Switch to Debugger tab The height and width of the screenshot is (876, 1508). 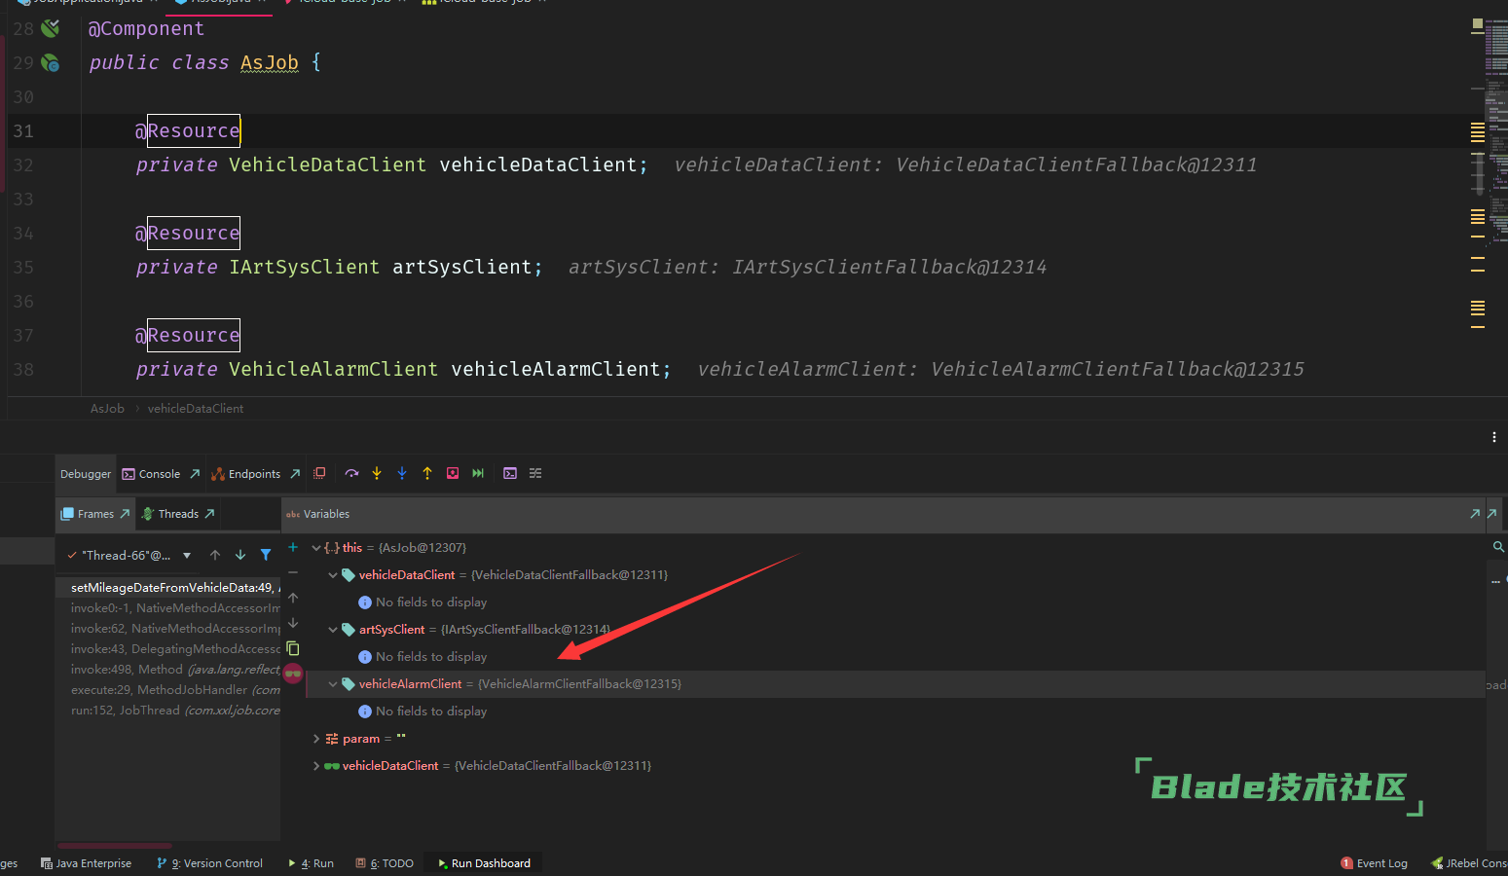(x=86, y=474)
